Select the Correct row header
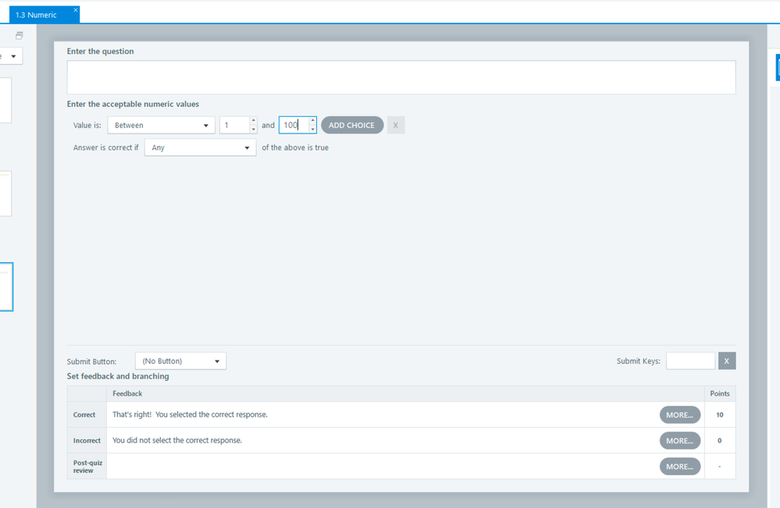Image resolution: width=780 pixels, height=508 pixels. point(87,414)
